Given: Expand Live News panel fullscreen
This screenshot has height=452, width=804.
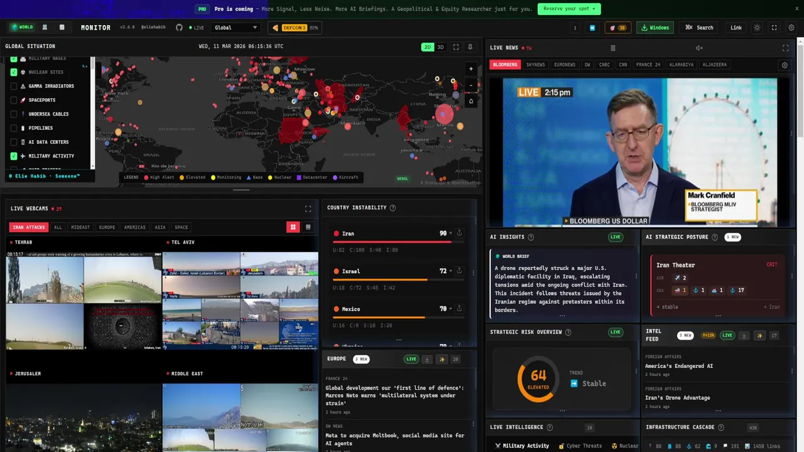Looking at the screenshot, I should 785,48.
